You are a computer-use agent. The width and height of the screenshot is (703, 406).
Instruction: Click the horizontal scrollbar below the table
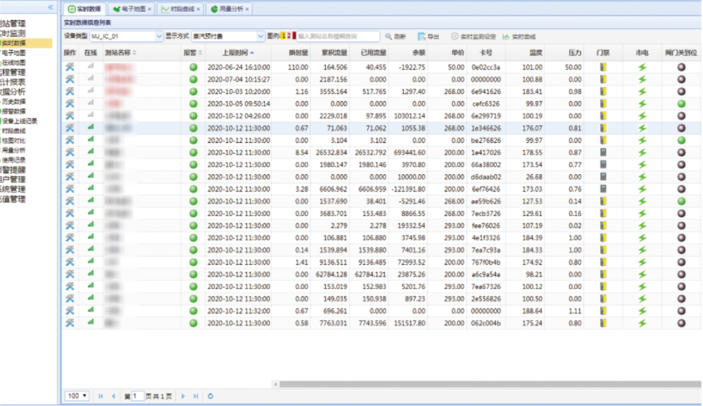click(490, 384)
